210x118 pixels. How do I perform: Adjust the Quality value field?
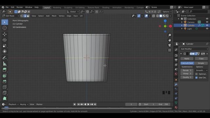(187, 77)
